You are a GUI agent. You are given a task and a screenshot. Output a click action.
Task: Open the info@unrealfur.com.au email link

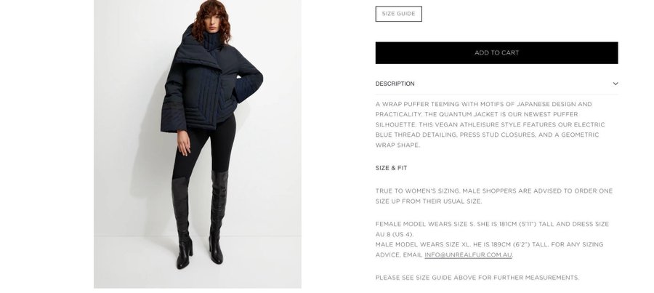[x=468, y=255]
